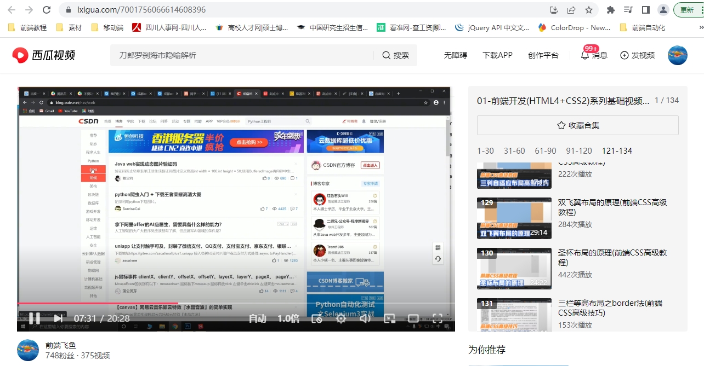The image size is (704, 366).
Task: Focus the 刀郎罗刹海市隐喻解析 search field
Action: point(242,55)
